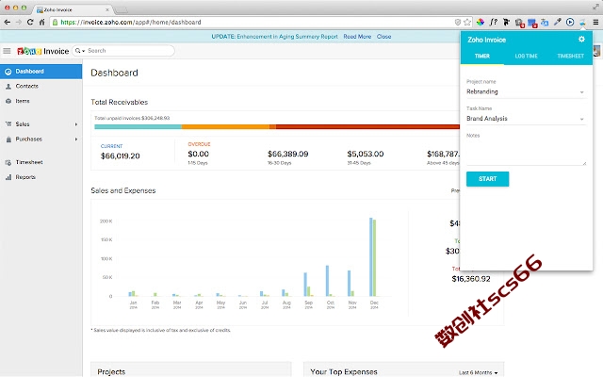The height and width of the screenshot is (377, 603).
Task: Click the Reports chart icon
Action: pos(8,177)
